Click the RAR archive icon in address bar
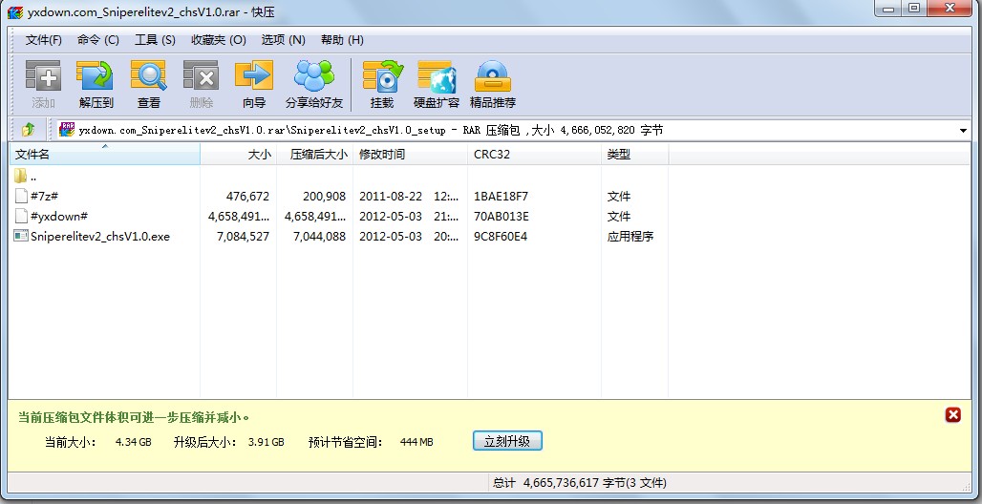 coord(67,130)
